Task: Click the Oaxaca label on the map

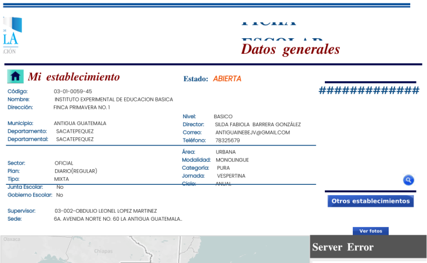Action: pos(12,239)
